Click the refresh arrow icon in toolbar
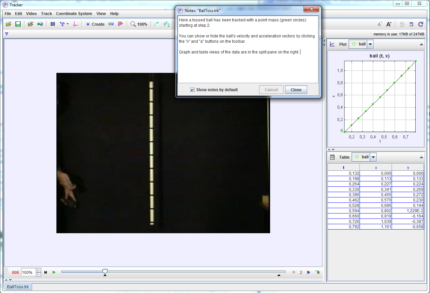Image resolution: width=430 pixels, height=293 pixels. click(x=421, y=24)
